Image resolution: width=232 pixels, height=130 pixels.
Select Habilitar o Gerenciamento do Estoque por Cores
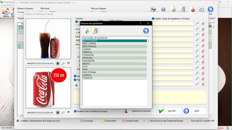(x=18, y=121)
